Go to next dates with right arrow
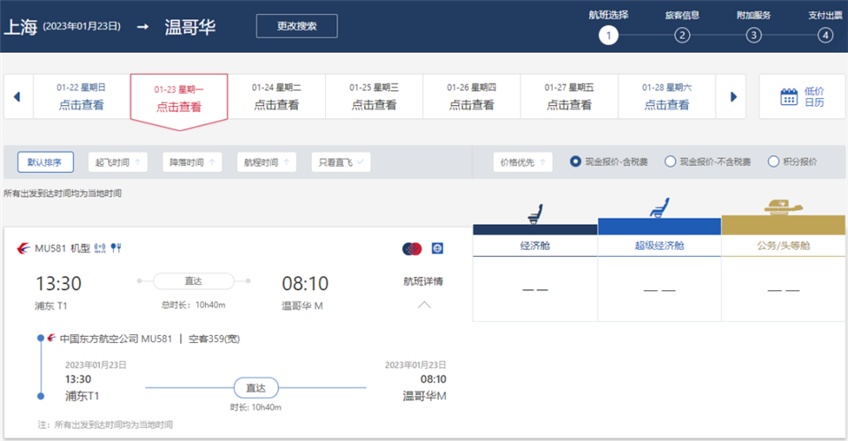 coord(733,97)
